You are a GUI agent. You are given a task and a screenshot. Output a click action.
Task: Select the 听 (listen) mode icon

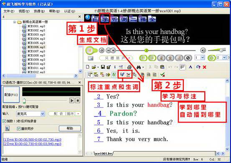[x=114, y=19]
